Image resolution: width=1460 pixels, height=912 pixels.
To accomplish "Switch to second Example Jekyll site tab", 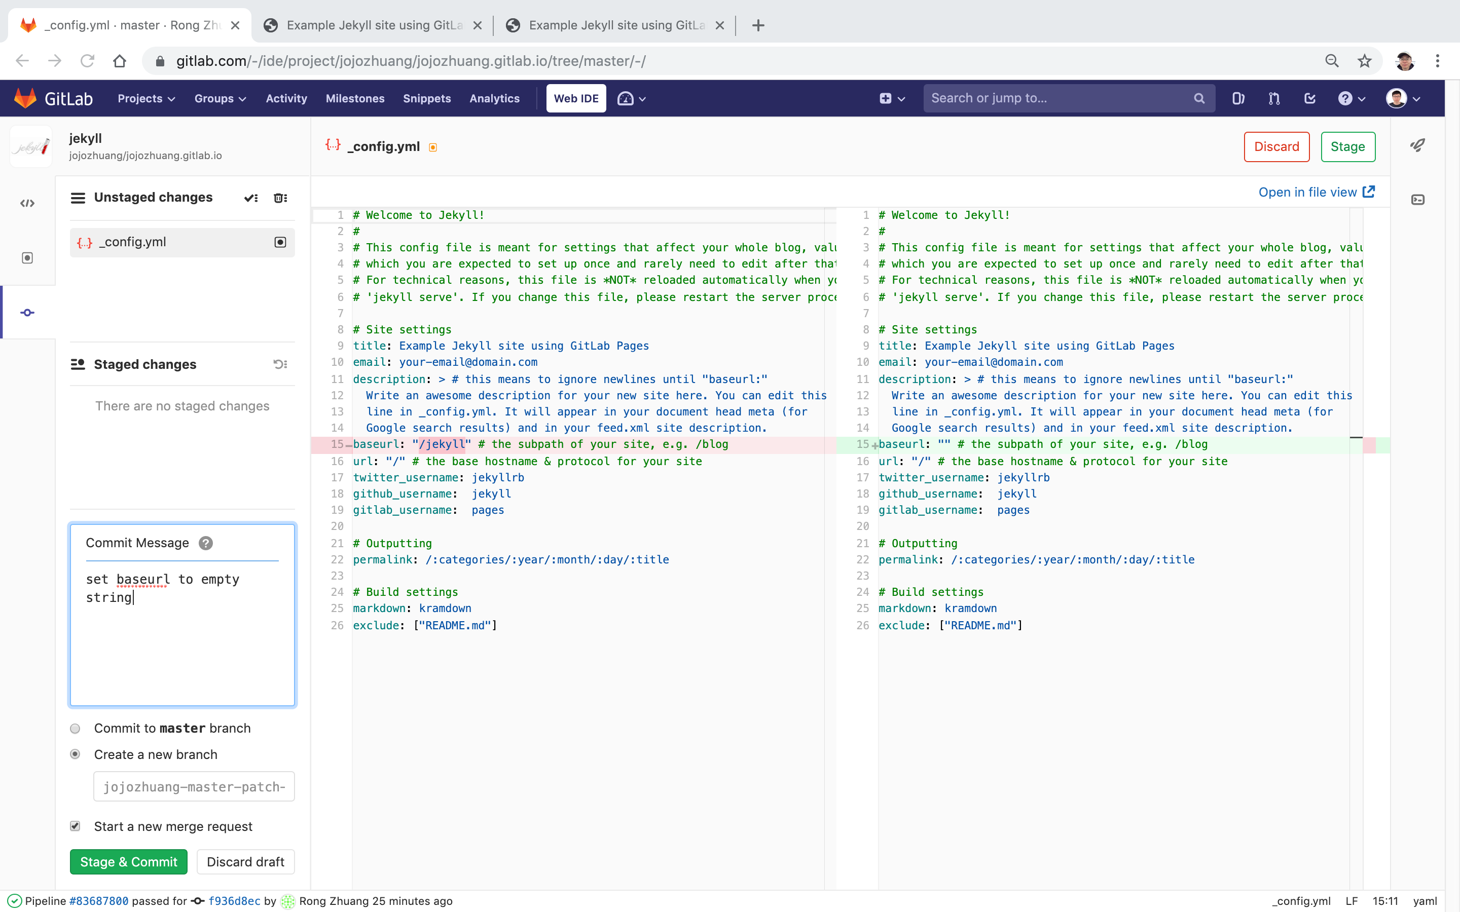I will tap(373, 25).
